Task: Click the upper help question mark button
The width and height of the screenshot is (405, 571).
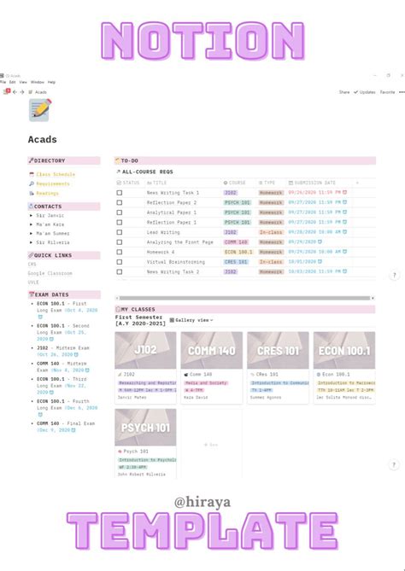Action: pos(394,276)
